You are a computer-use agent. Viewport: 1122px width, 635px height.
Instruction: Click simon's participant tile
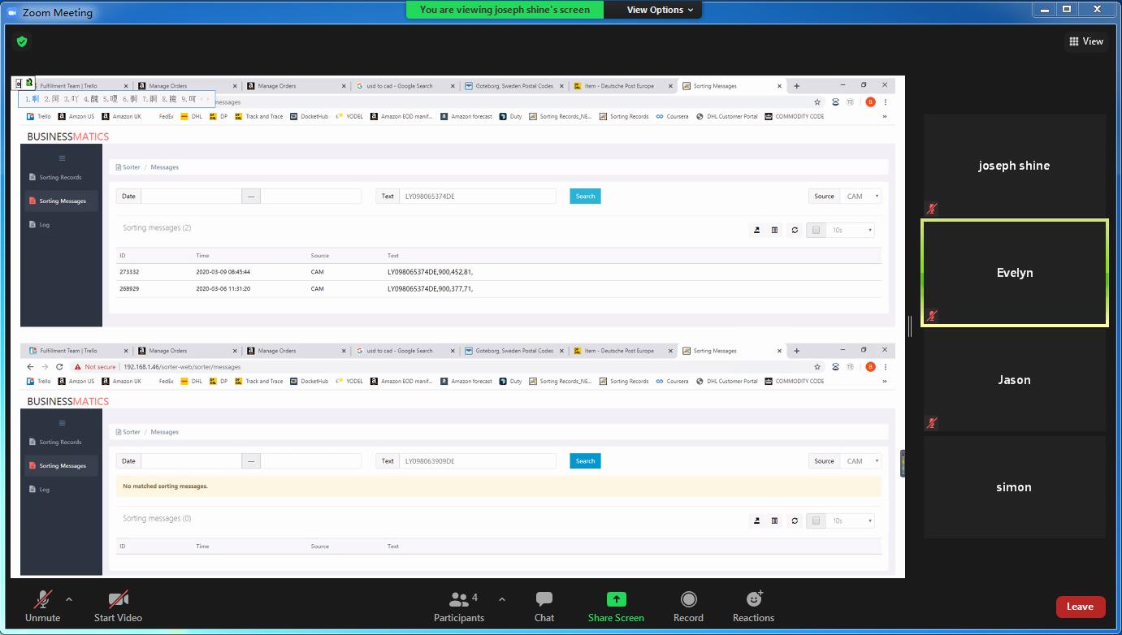[x=1014, y=487]
